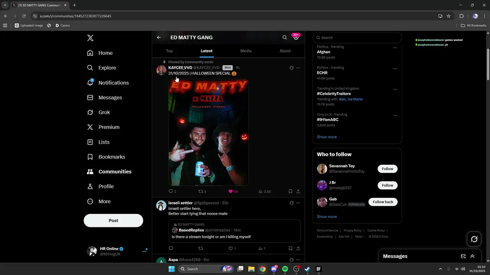Open options for #911onABC trend
Image resolution: width=490 pixels, height=275 pixels.
pyautogui.click(x=395, y=116)
